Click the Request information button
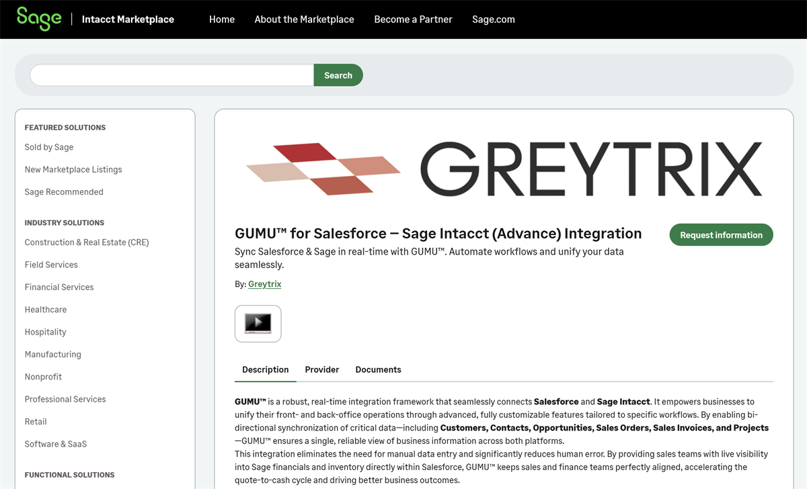The height and width of the screenshot is (489, 807). (x=721, y=235)
